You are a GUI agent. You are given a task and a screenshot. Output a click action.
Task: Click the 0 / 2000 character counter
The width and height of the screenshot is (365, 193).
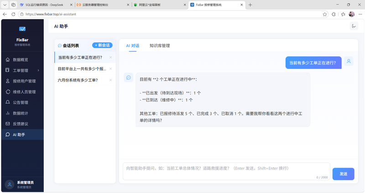(x=322, y=177)
